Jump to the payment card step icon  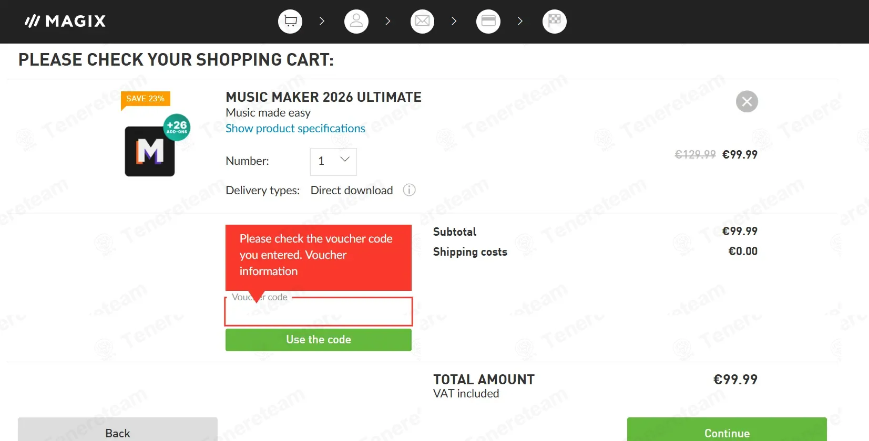point(488,22)
